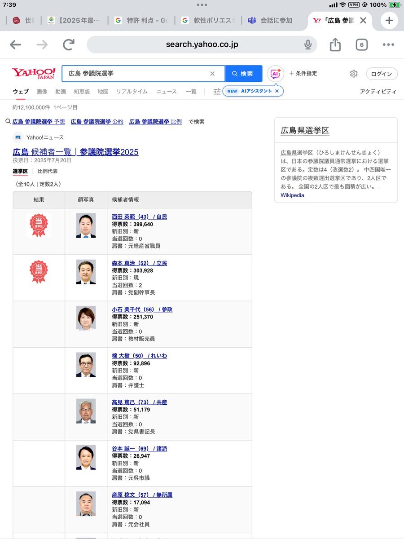Viewport: 404px width, 539px height.
Task: Click related search 広島 参議院選挙 比例
Action: (x=155, y=122)
